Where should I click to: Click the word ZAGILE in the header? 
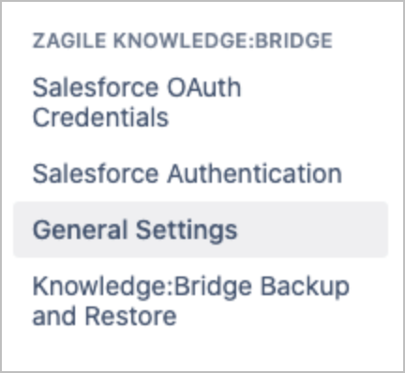point(69,41)
